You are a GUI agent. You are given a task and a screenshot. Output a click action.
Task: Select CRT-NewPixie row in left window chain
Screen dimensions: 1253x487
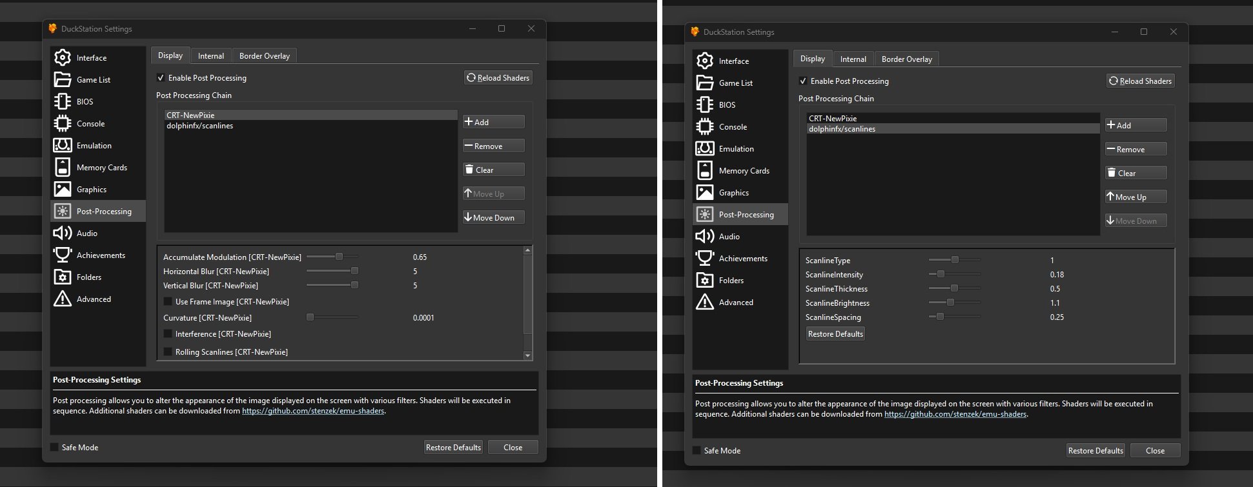[x=311, y=115]
